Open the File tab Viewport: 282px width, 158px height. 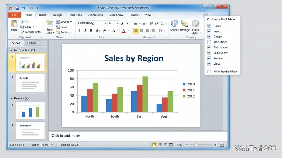[14, 15]
